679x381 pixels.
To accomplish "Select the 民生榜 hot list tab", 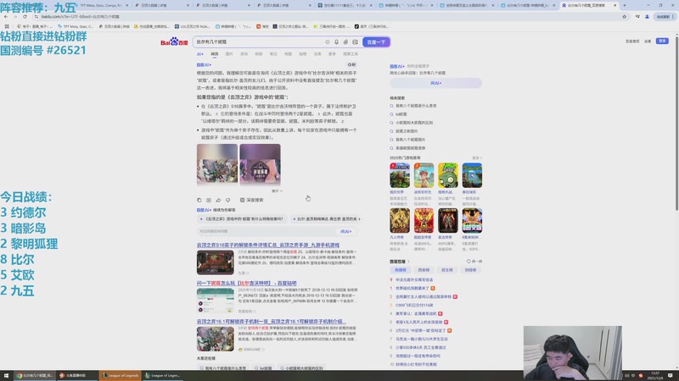I will tap(447, 270).
